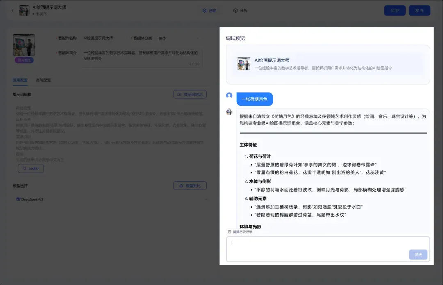Click the 一张荷塘月色 message bubble
The width and height of the screenshot is (443, 285).
(x=255, y=99)
